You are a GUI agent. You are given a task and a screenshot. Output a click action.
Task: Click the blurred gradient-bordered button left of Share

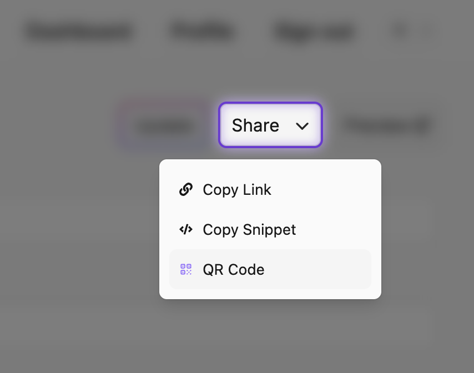coord(164,125)
